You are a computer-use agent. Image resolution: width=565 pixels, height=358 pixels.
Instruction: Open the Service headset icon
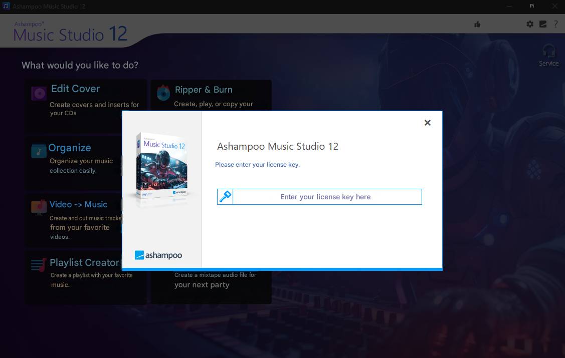pos(549,51)
